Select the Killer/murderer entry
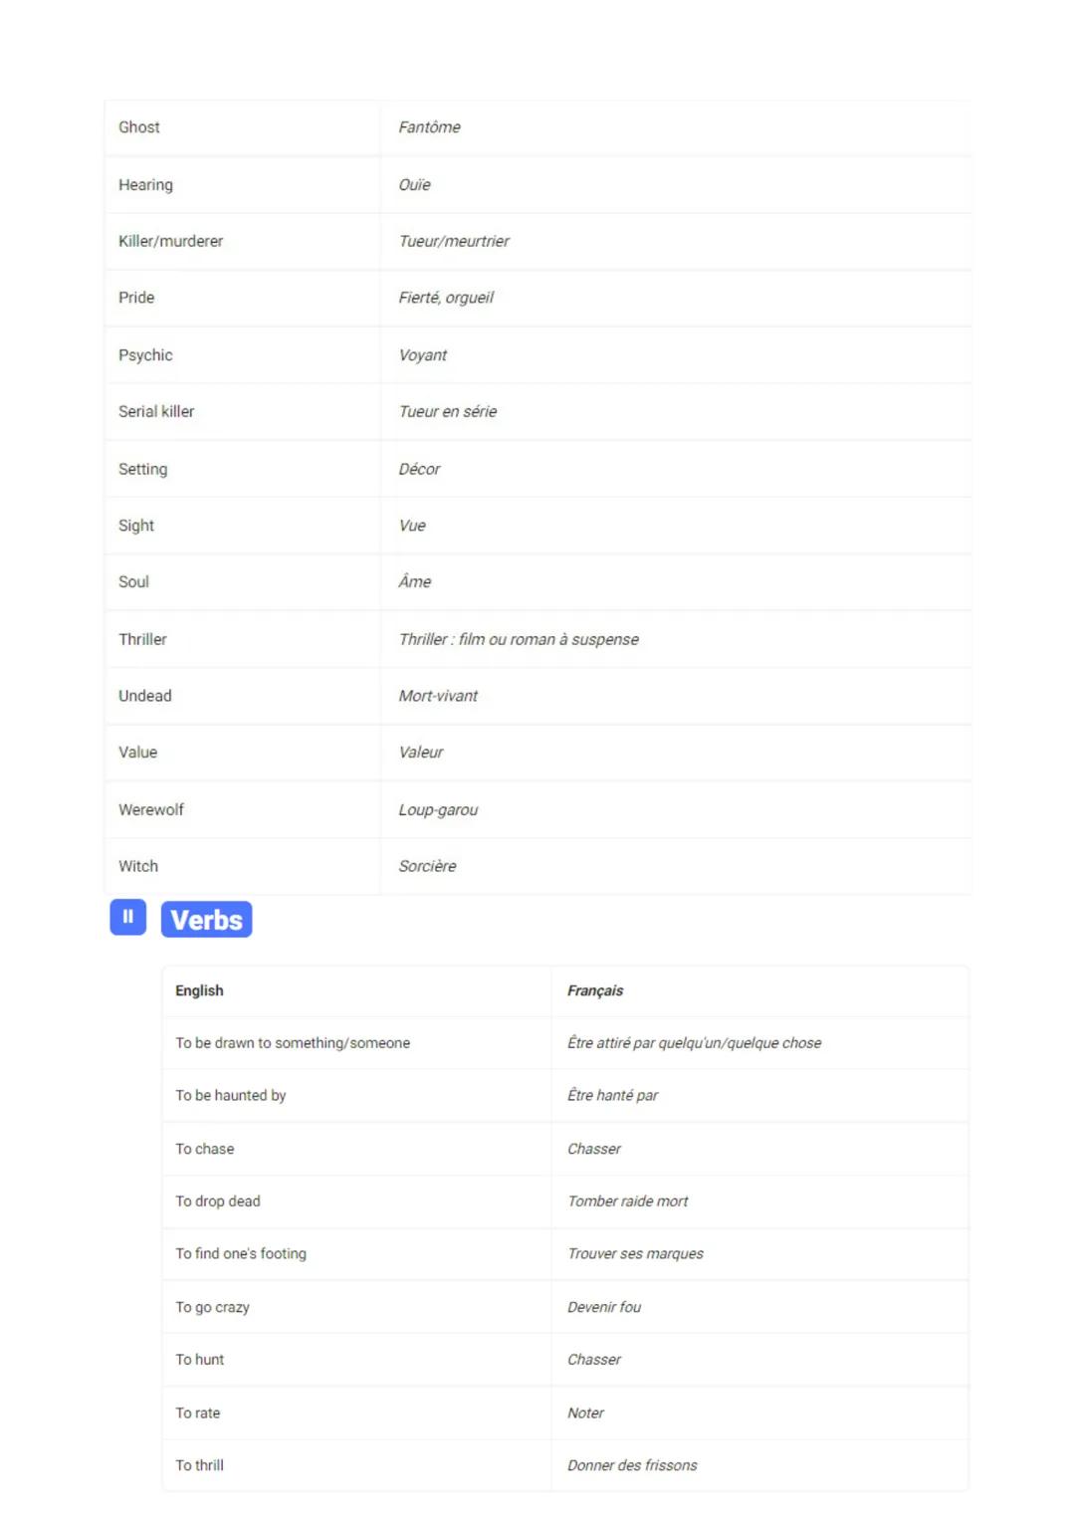The width and height of the screenshot is (1075, 1521). [171, 241]
